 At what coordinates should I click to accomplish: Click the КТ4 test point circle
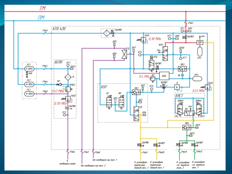[140, 55]
